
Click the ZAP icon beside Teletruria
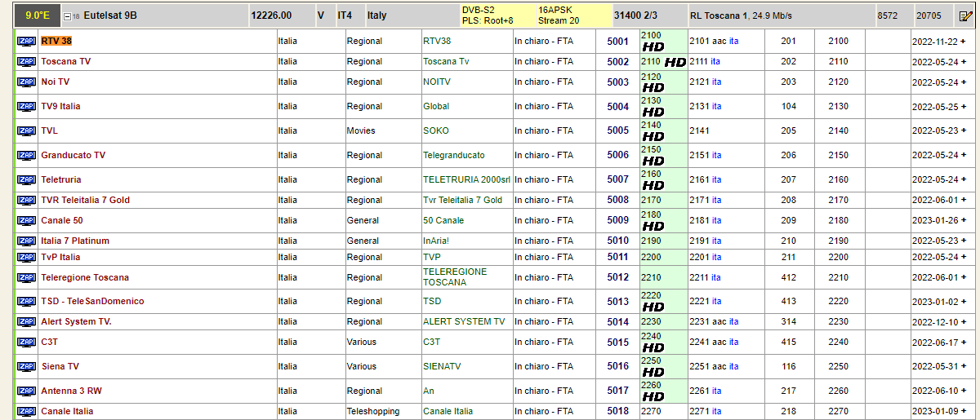pyautogui.click(x=26, y=179)
